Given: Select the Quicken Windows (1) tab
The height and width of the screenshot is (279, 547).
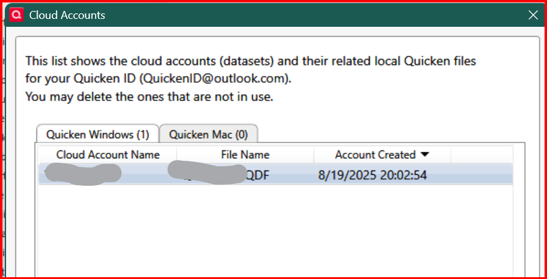Looking at the screenshot, I should pos(97,134).
